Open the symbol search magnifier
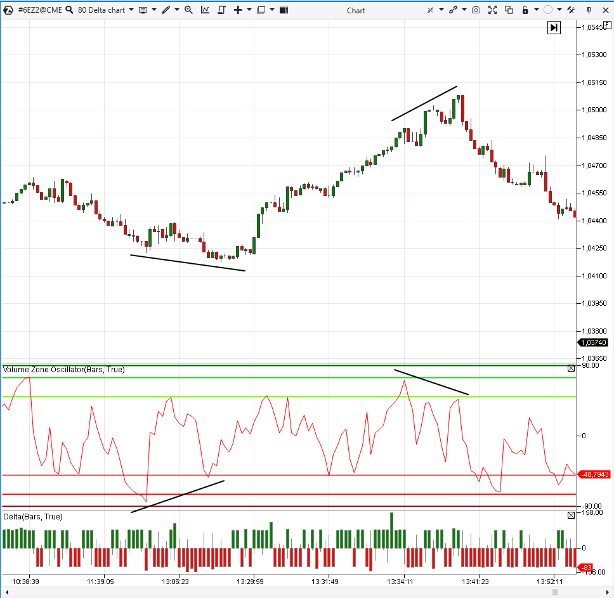The height and width of the screenshot is (598, 614). 70,10
